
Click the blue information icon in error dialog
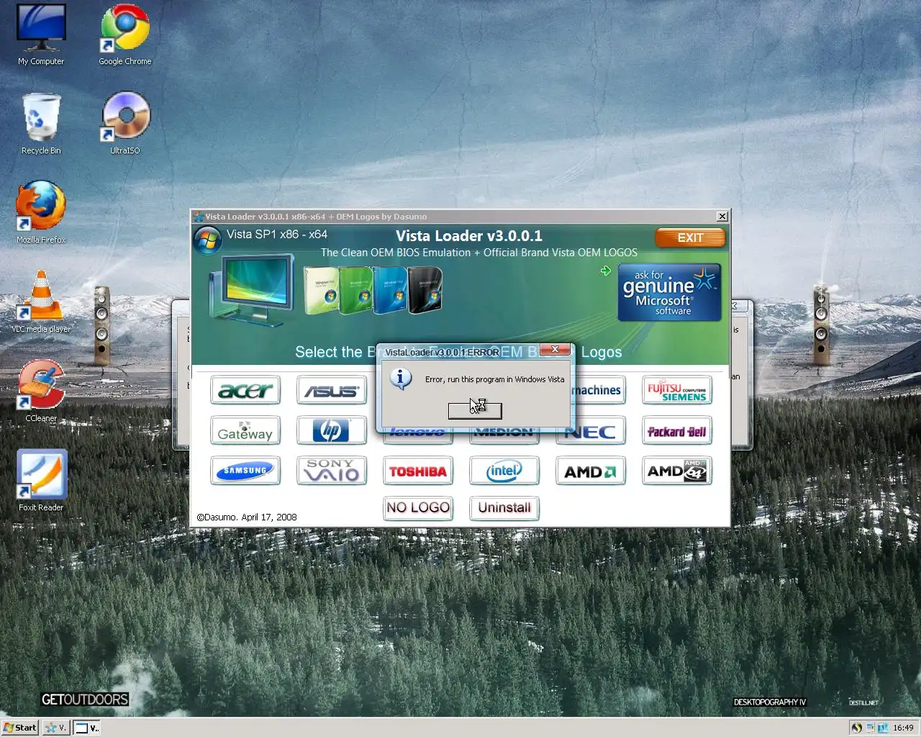tap(401, 378)
